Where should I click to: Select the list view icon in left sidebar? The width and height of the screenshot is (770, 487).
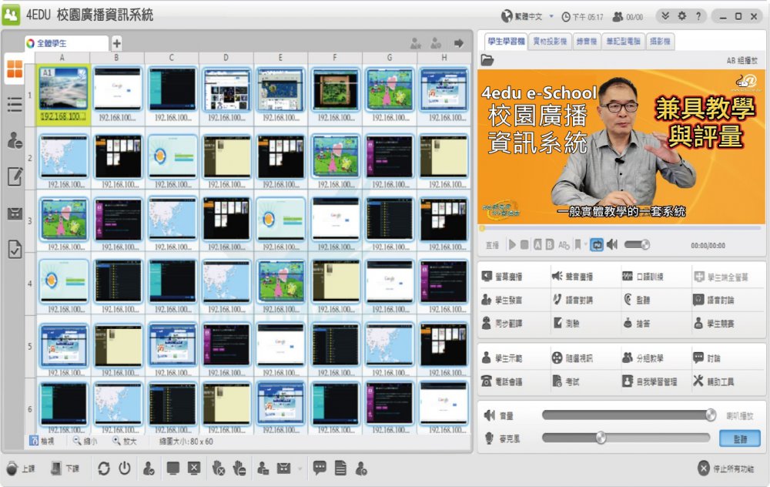[x=15, y=105]
